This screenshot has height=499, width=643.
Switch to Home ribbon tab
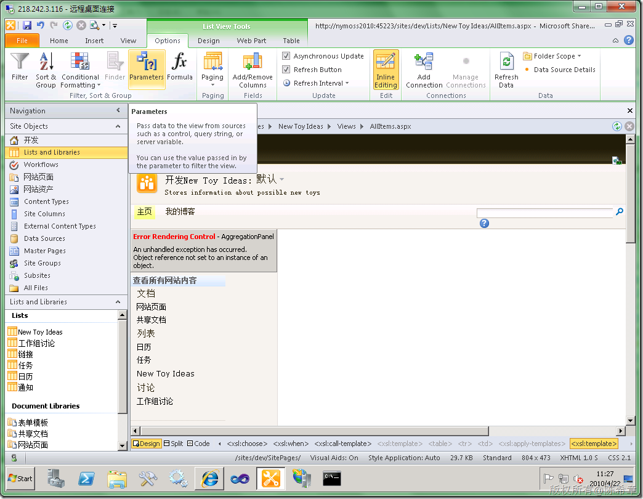[x=59, y=41]
